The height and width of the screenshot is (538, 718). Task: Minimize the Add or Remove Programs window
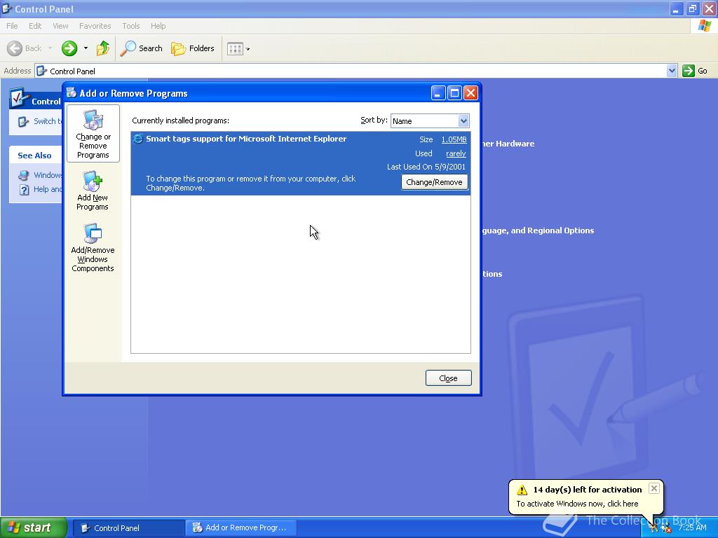(438, 93)
